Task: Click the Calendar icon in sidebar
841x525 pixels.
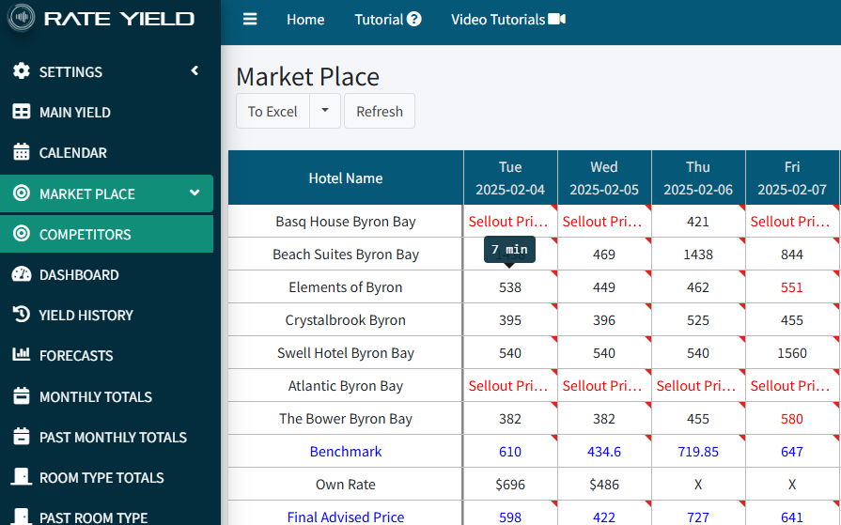Action: pyautogui.click(x=22, y=152)
